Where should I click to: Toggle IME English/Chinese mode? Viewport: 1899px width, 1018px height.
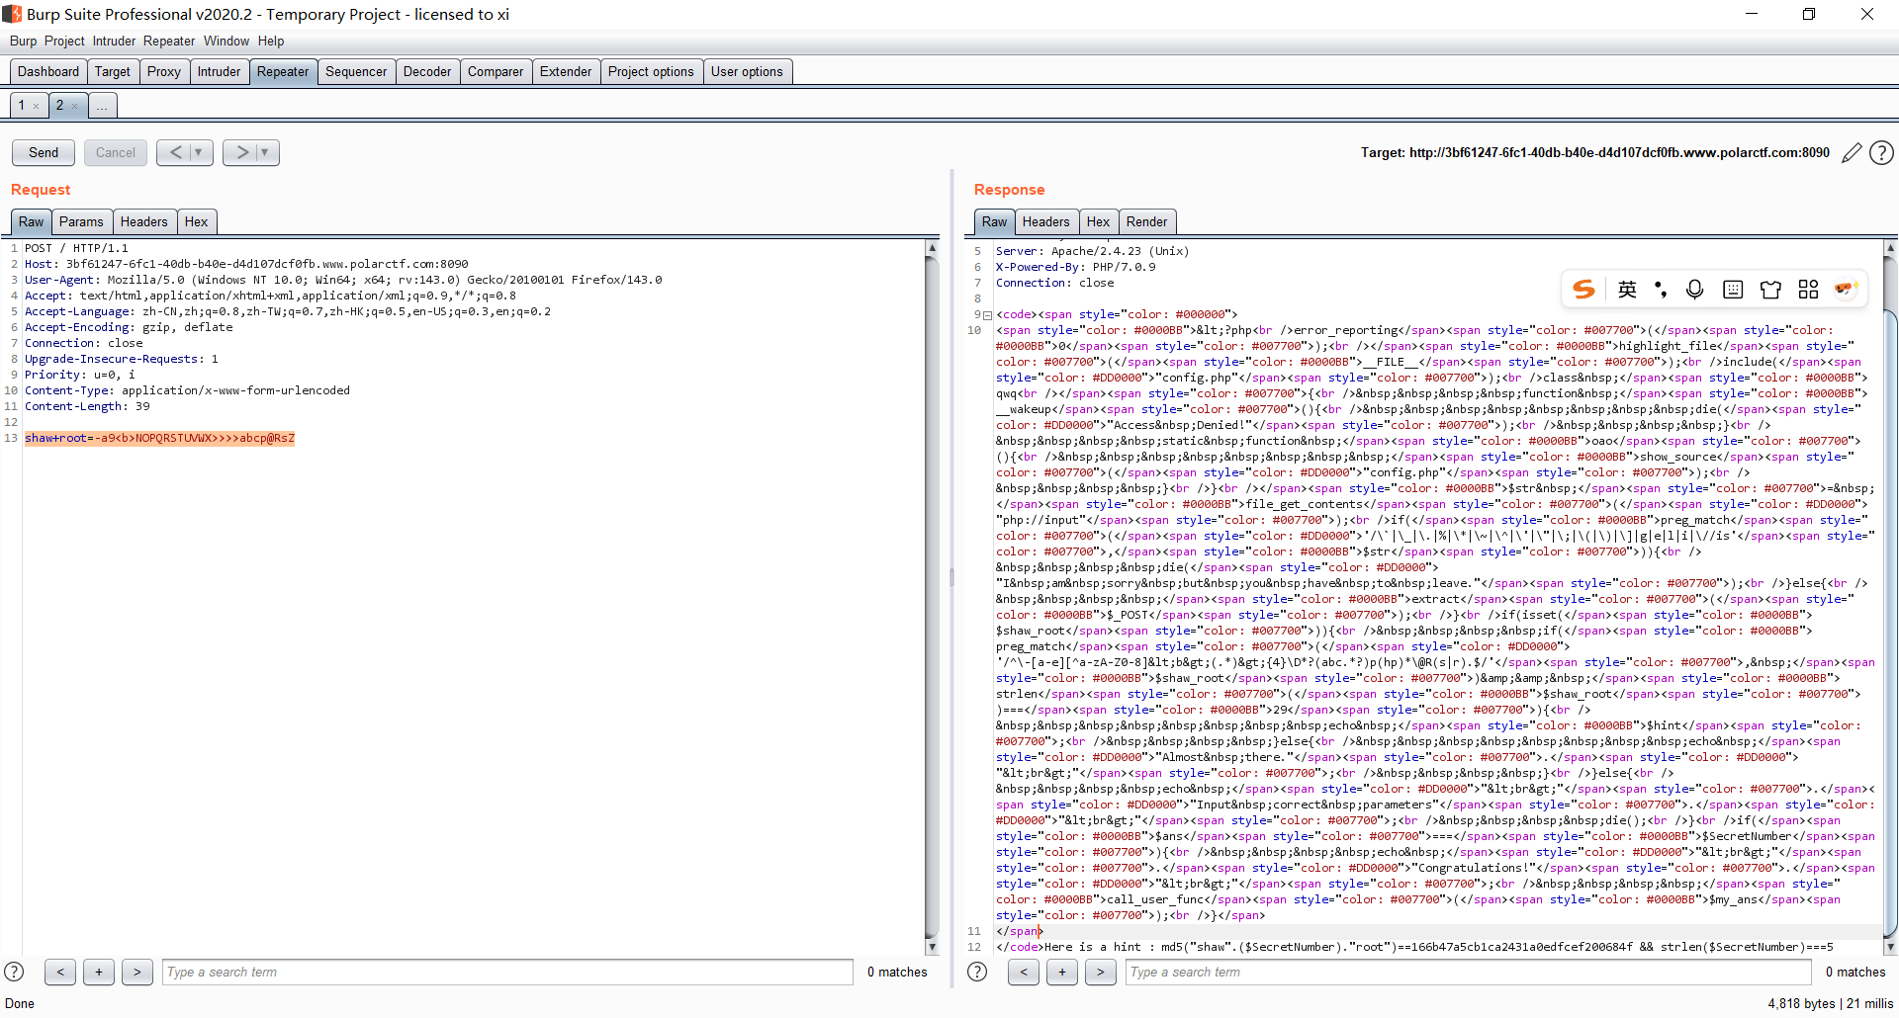(1627, 289)
